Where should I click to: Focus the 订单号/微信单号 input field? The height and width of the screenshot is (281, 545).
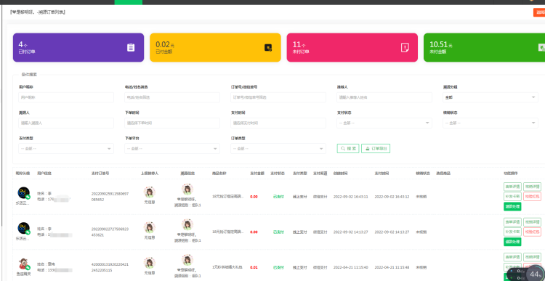click(x=278, y=97)
